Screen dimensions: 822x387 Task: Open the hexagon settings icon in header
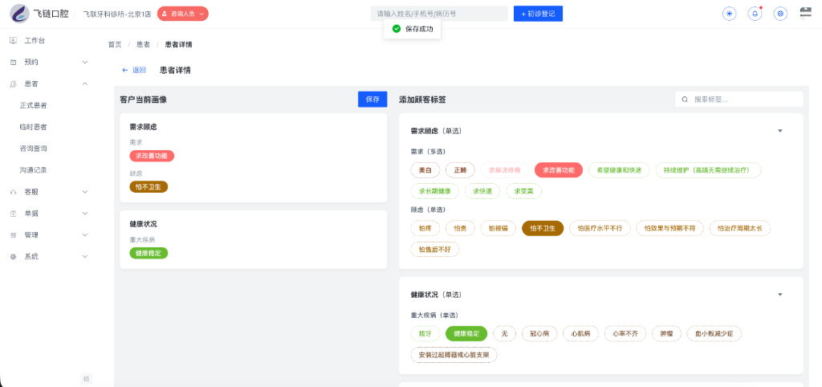[781, 14]
